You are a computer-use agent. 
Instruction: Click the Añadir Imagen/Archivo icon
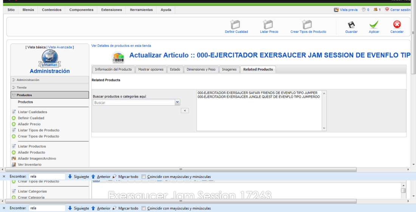point(14,158)
